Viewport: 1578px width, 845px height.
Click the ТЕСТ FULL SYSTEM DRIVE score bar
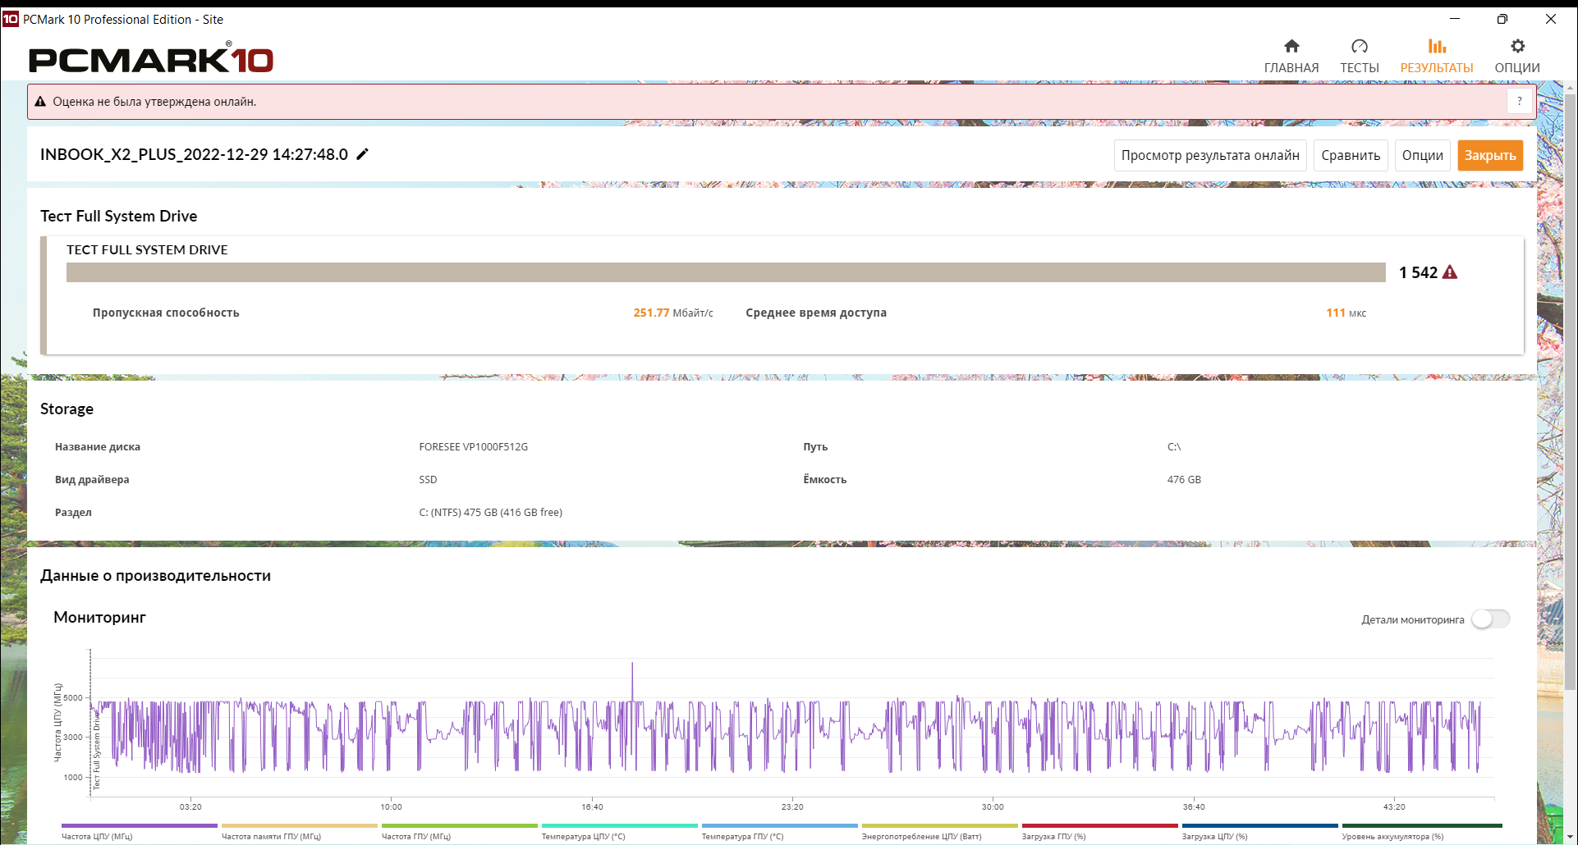(x=726, y=272)
